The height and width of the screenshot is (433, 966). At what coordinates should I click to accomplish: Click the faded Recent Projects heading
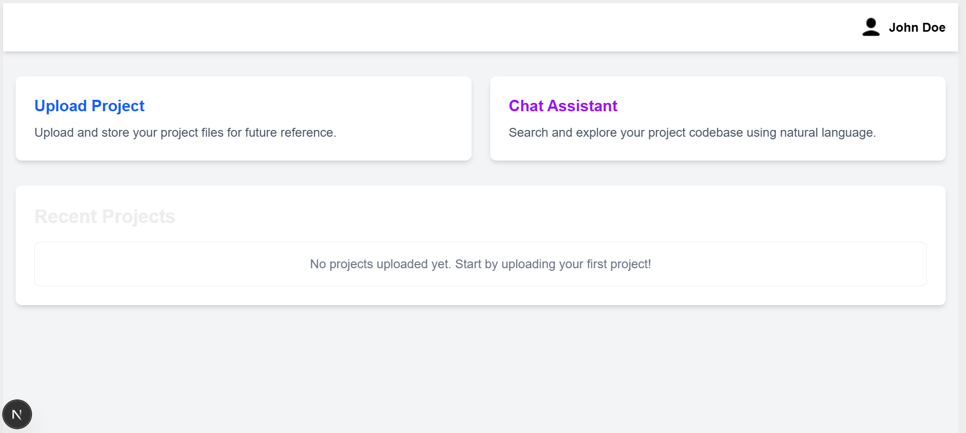(105, 217)
